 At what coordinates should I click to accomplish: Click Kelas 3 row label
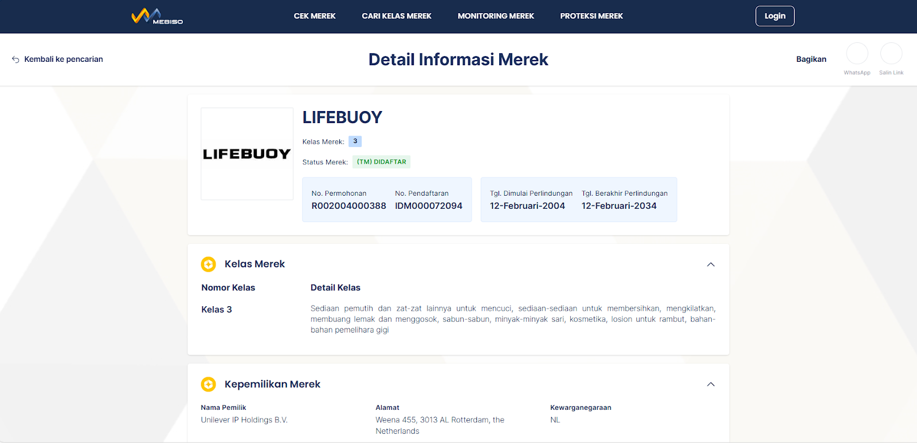217,310
